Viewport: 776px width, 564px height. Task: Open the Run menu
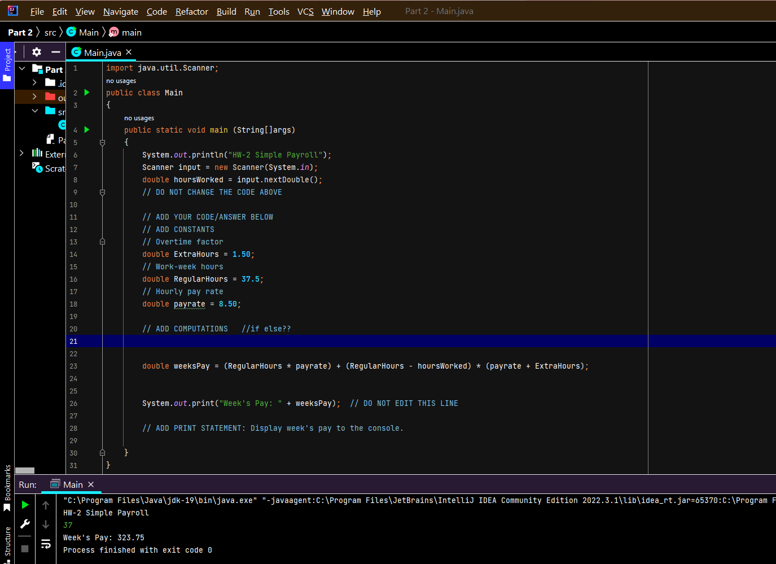tap(252, 11)
